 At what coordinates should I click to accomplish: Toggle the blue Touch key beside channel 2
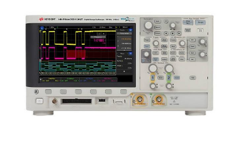click(177, 78)
